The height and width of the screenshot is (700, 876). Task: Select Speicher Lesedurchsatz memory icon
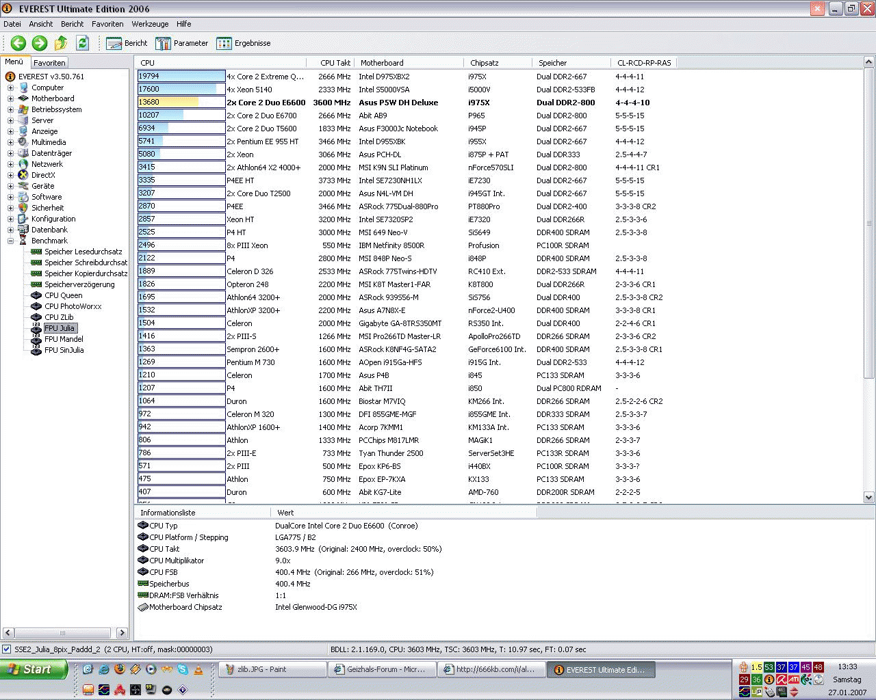tap(36, 252)
